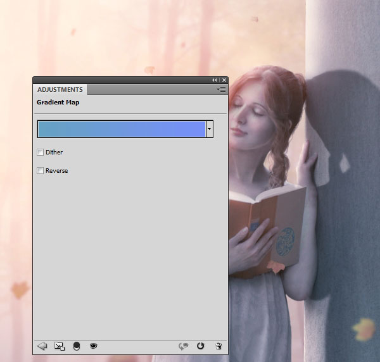Return to the adjustment list using the back arrow
Image resolution: width=380 pixels, height=362 pixels.
tap(42, 346)
